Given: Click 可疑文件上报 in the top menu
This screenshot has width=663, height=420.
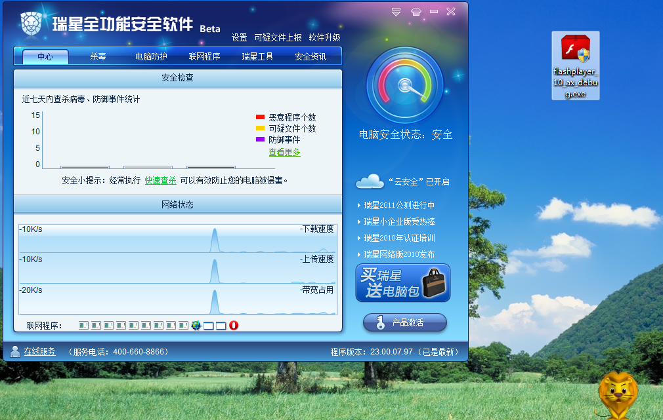Looking at the screenshot, I should pos(278,37).
